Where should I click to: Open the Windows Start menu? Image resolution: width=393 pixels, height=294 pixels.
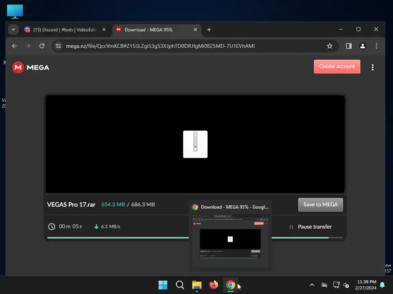click(x=163, y=285)
